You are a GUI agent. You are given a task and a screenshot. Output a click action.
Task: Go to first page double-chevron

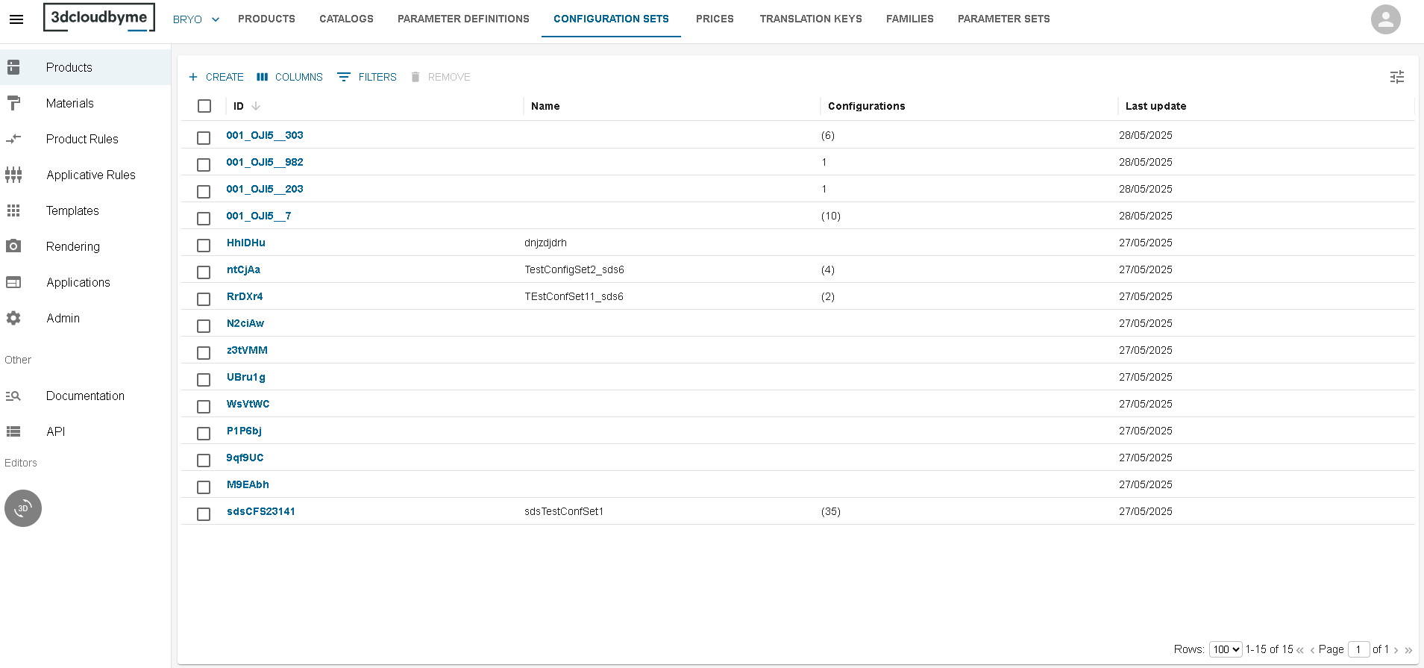coord(1300,650)
